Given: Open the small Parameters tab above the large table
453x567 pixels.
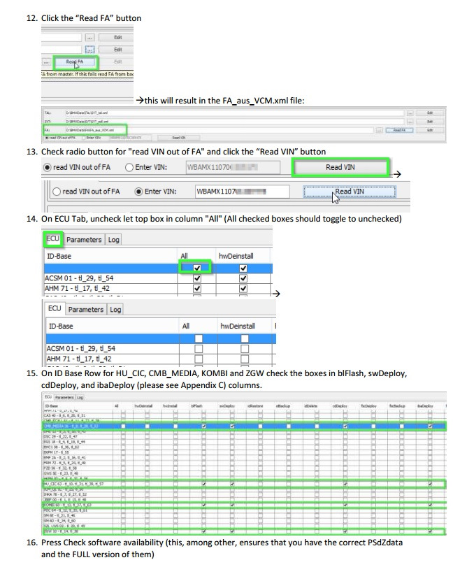Looking at the screenshot, I should click(64, 397).
